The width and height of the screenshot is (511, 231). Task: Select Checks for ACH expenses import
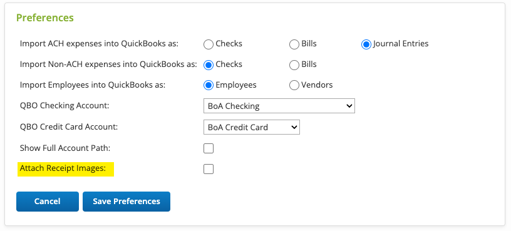coord(209,44)
